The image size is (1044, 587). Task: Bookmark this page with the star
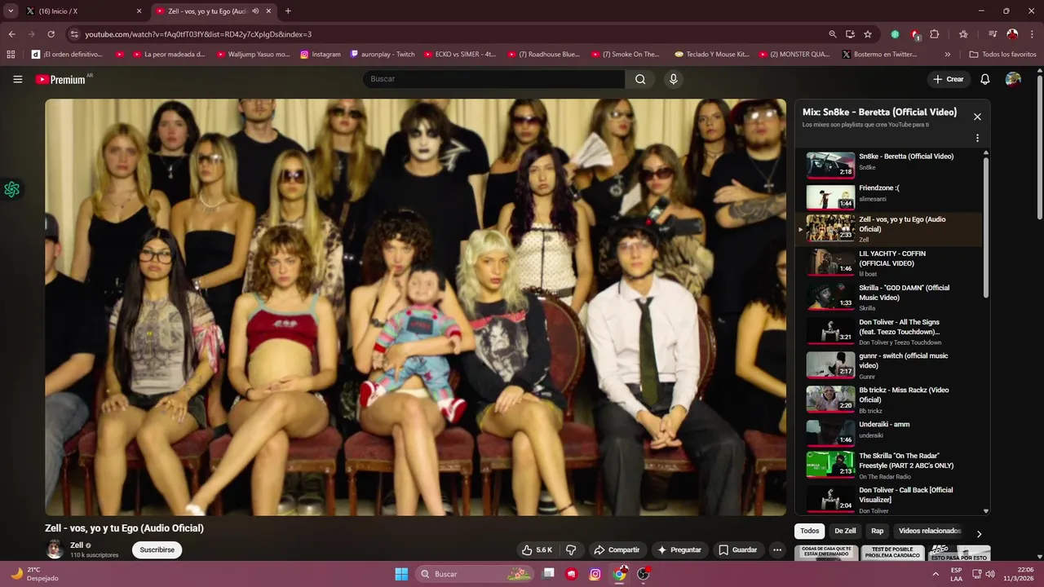(x=868, y=34)
